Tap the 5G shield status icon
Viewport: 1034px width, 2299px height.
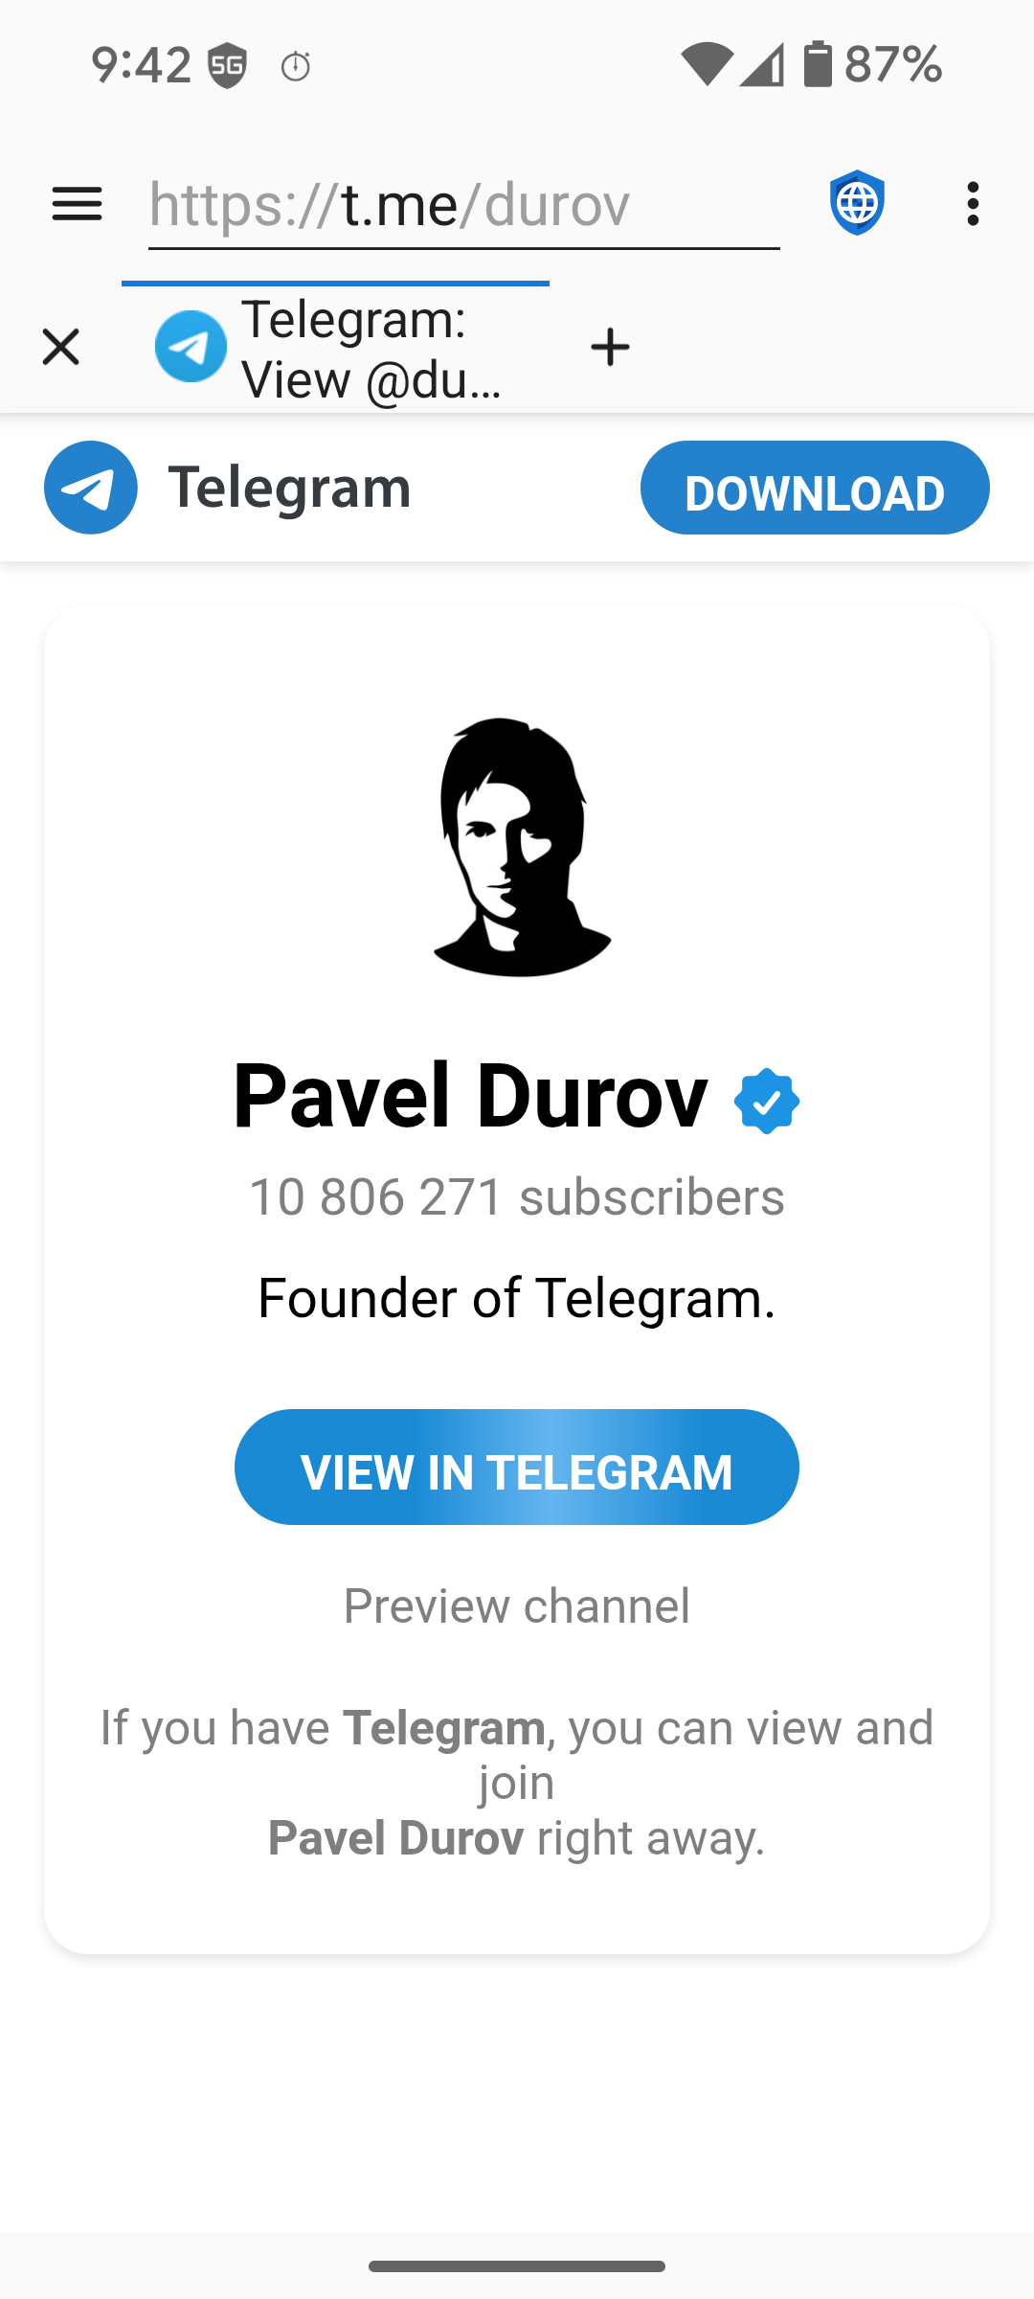228,65
